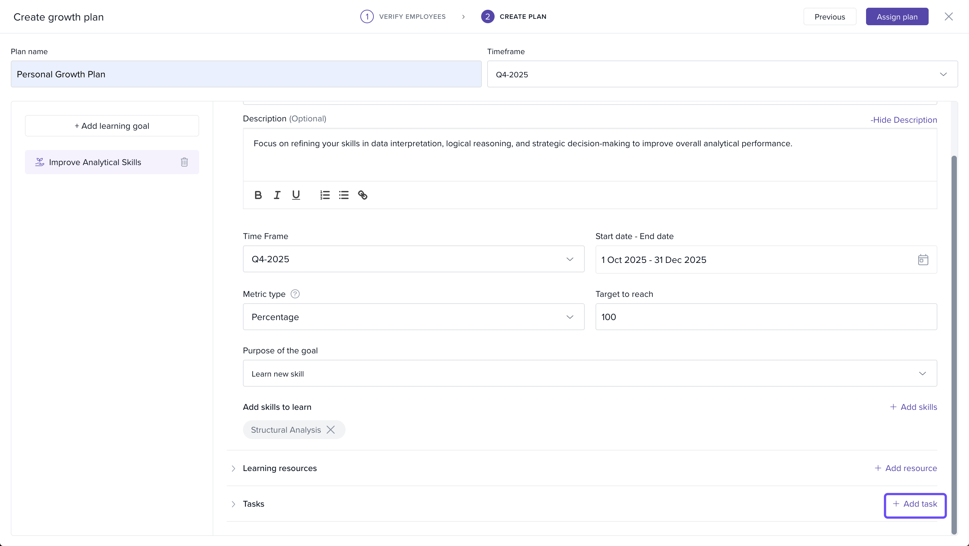Open the goal Time Frame Q4-2025 dropdown
Image resolution: width=969 pixels, height=546 pixels.
pyautogui.click(x=414, y=259)
